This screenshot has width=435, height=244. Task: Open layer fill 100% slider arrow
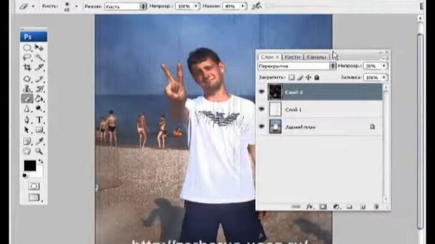click(384, 77)
